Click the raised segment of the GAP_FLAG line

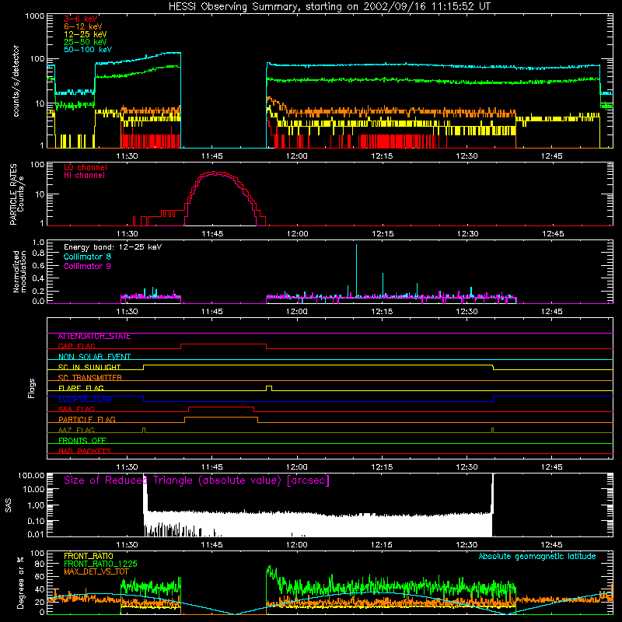pyautogui.click(x=223, y=344)
